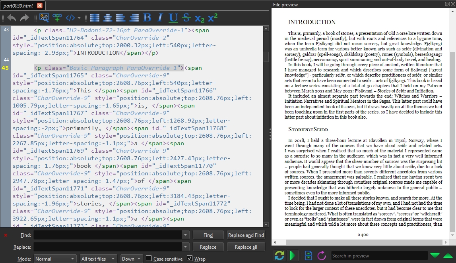456x263 pixels.
Task: Click the File preview panel title
Action: click(285, 5)
